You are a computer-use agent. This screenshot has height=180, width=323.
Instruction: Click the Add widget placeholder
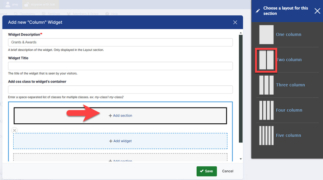tap(120, 141)
